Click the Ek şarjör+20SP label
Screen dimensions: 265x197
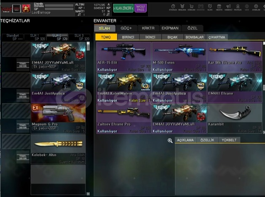[x=45, y=128]
